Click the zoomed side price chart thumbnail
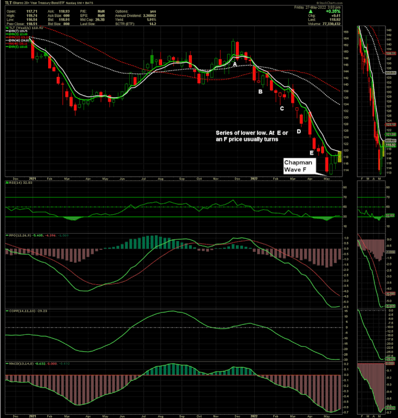Screen dimensions: 398x418 (371, 101)
